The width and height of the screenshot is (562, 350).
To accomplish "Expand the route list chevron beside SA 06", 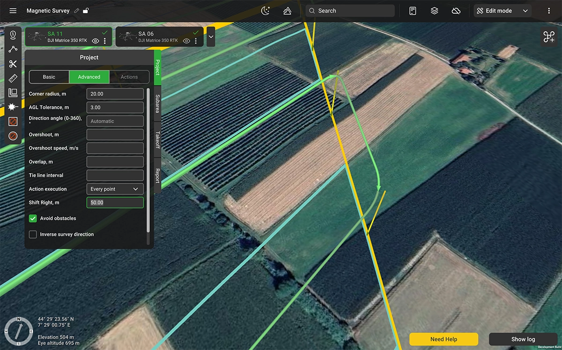I will pyautogui.click(x=211, y=37).
